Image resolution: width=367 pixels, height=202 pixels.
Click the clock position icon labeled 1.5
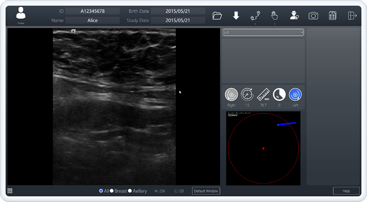pyautogui.click(x=247, y=95)
